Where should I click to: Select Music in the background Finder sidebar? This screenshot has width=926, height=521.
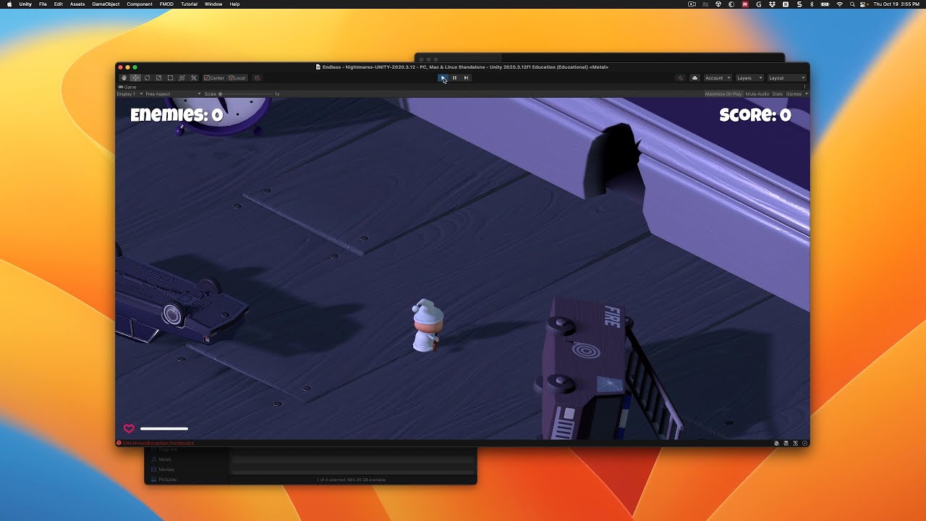coord(165,459)
